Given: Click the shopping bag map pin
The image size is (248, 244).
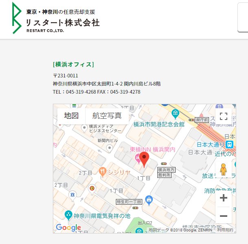Looking at the screenshot, I should pyautogui.click(x=149, y=200).
